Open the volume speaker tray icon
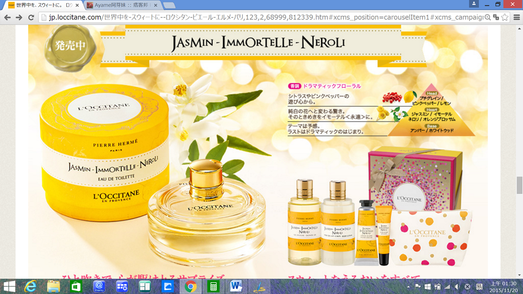 click(x=457, y=287)
